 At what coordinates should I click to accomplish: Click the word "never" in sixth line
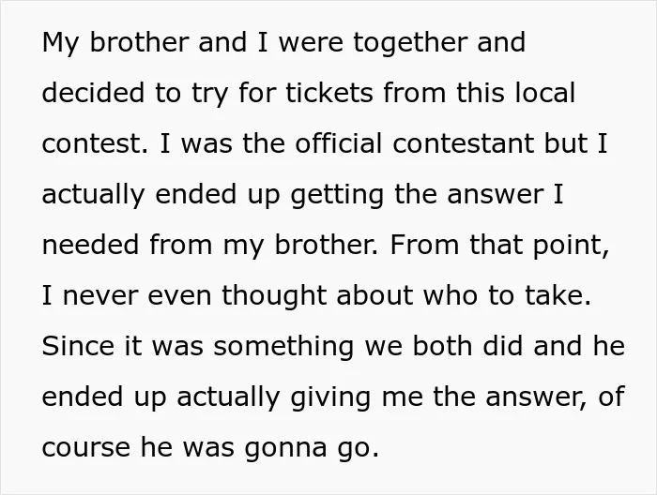point(100,295)
